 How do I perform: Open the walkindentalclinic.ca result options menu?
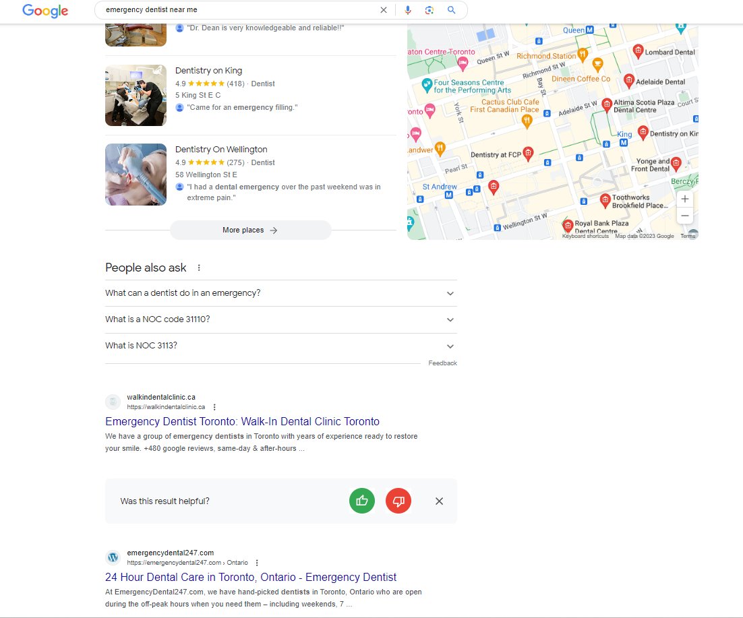[214, 407]
